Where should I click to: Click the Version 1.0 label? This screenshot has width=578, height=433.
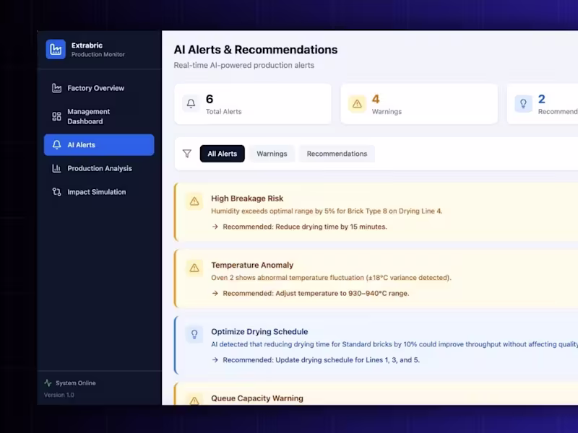pyautogui.click(x=59, y=395)
